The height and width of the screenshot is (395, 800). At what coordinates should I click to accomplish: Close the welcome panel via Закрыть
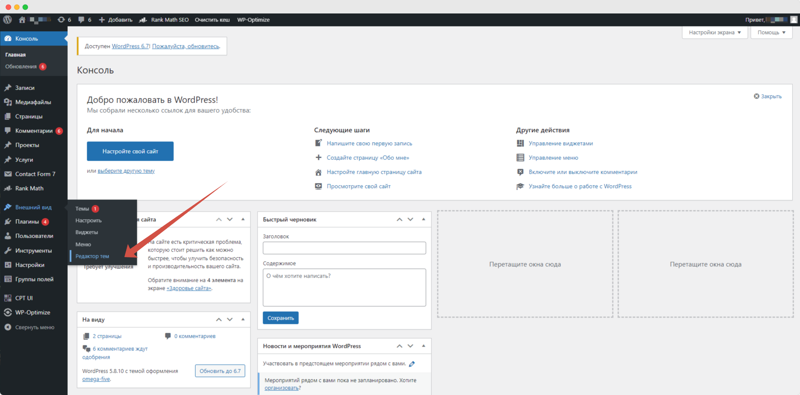pyautogui.click(x=768, y=96)
